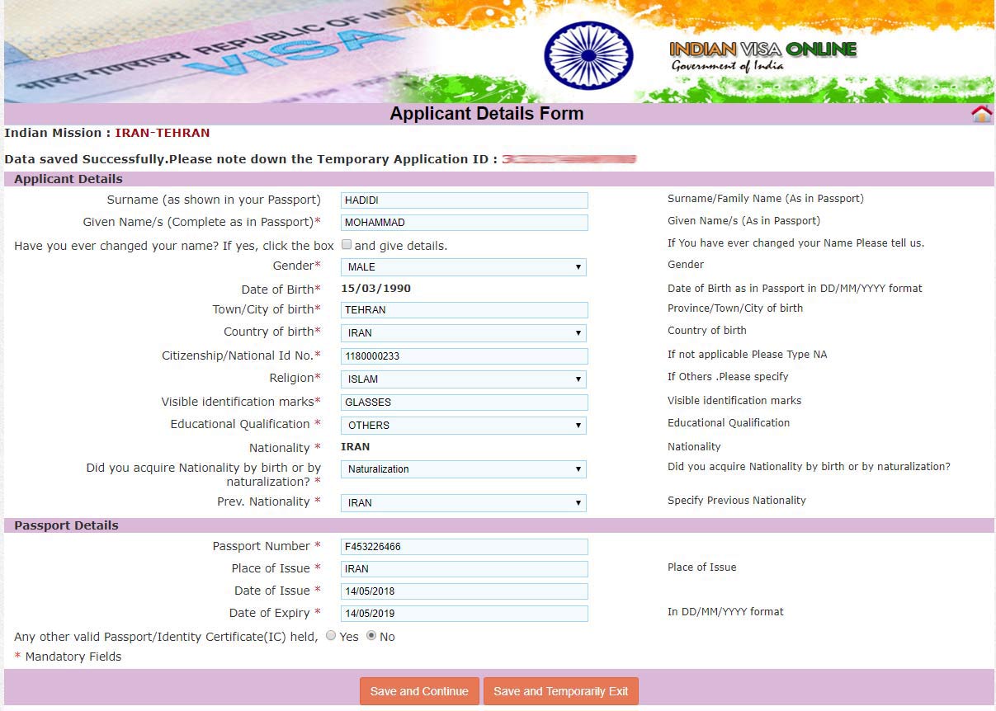Click the Surname input field
996x711 pixels.
(464, 200)
